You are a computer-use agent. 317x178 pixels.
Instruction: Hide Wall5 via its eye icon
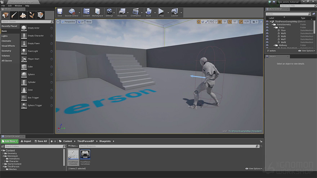(x=267, y=33)
